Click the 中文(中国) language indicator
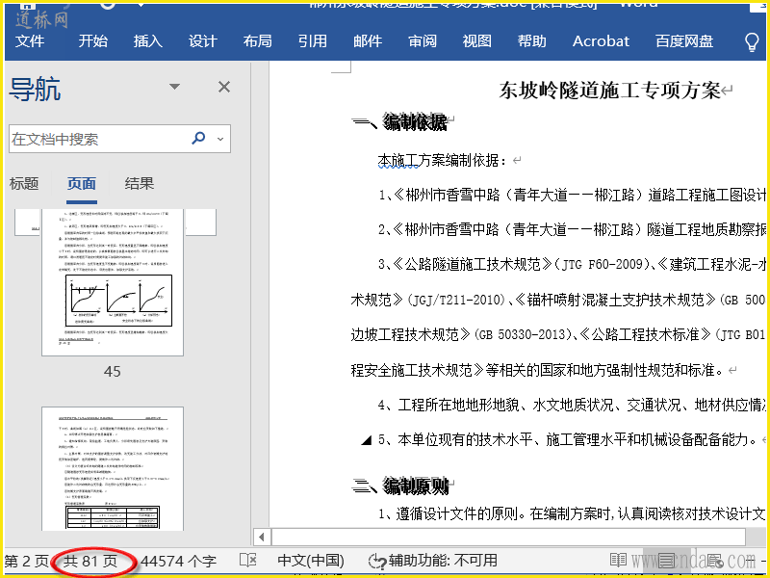The image size is (770, 578). tap(311, 561)
